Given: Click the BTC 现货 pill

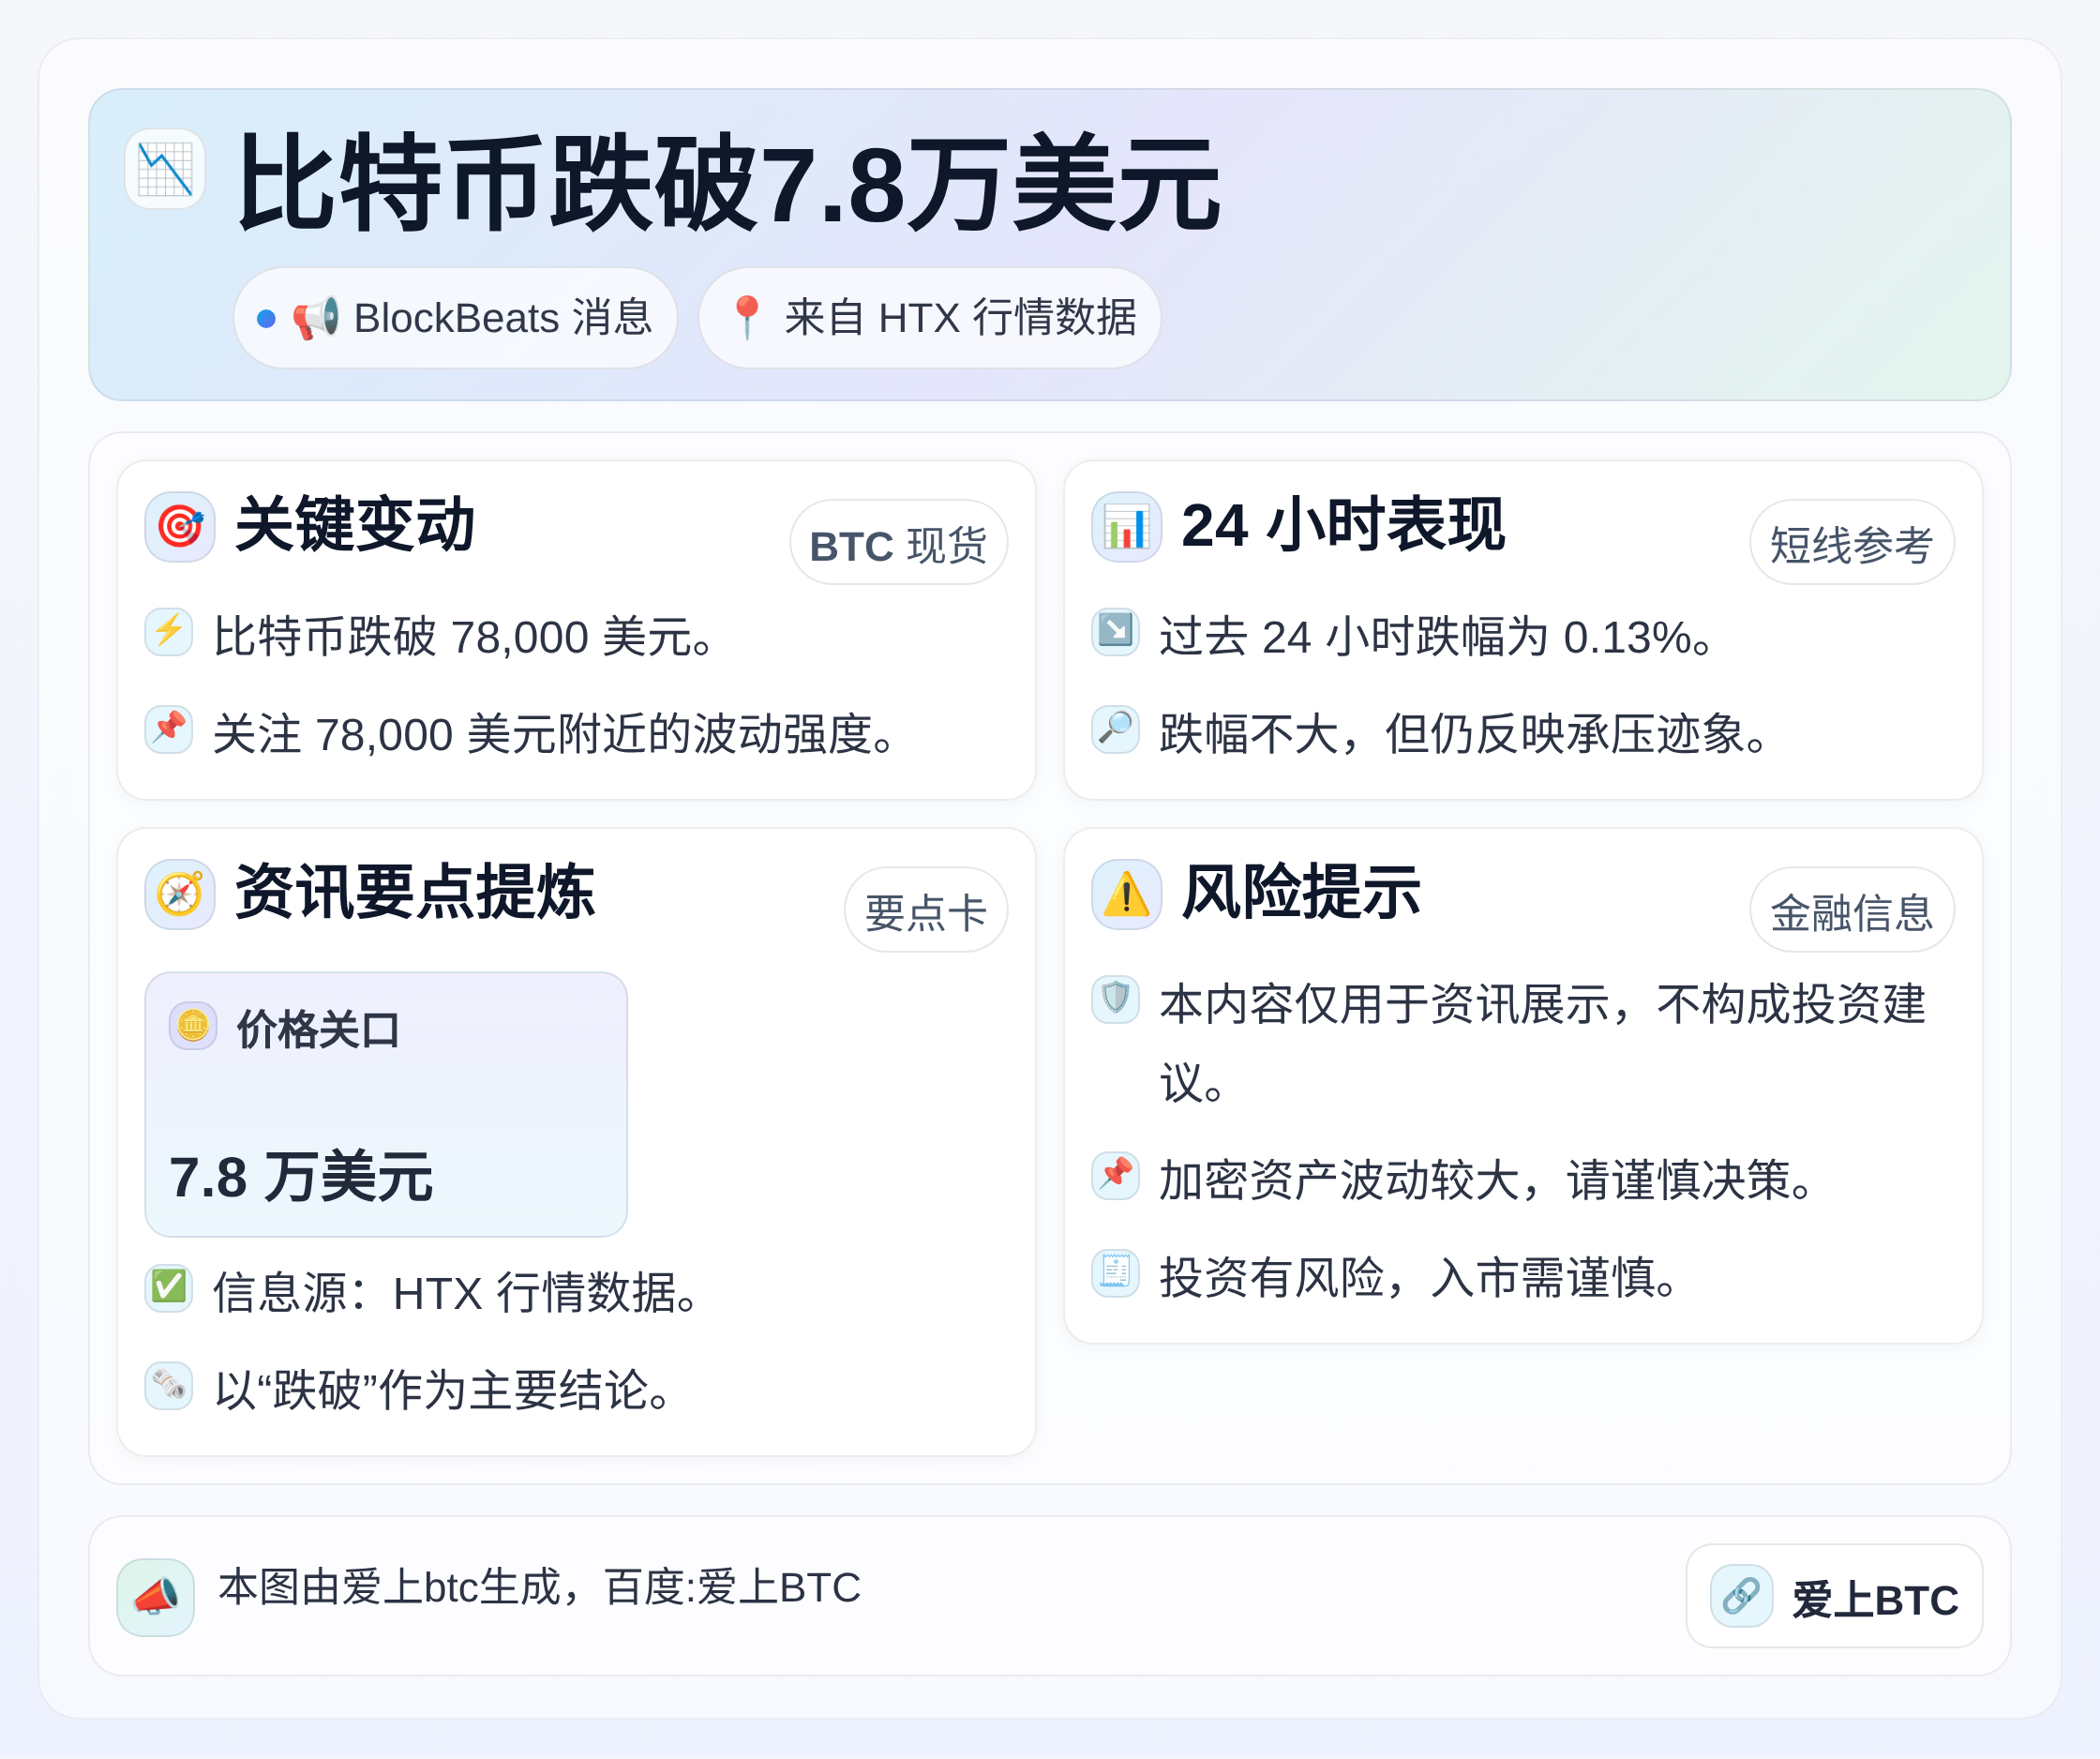Looking at the screenshot, I should [x=898, y=543].
